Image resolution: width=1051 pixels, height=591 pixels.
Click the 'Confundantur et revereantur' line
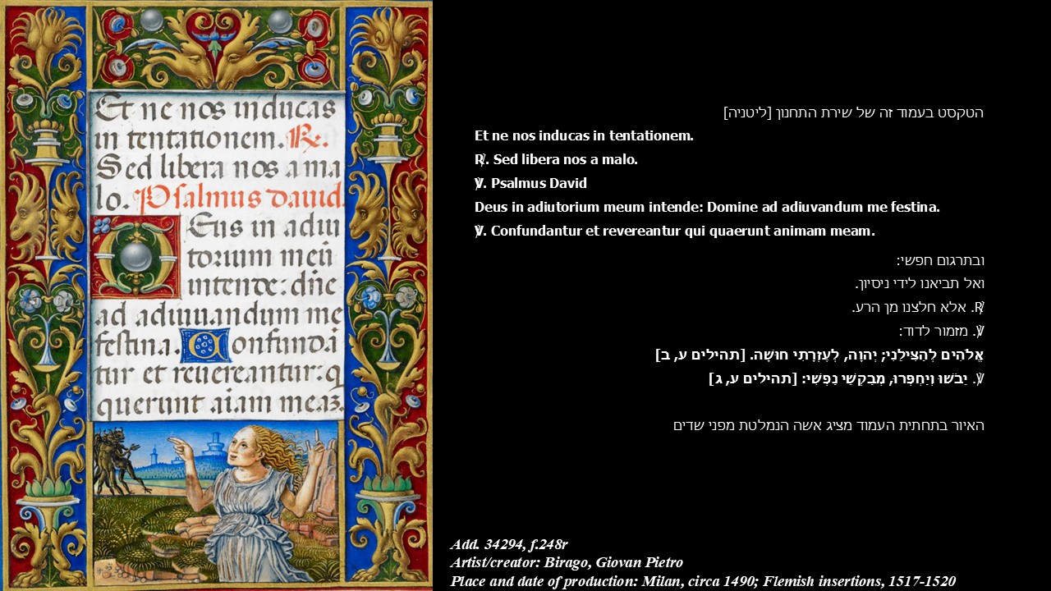point(674,231)
